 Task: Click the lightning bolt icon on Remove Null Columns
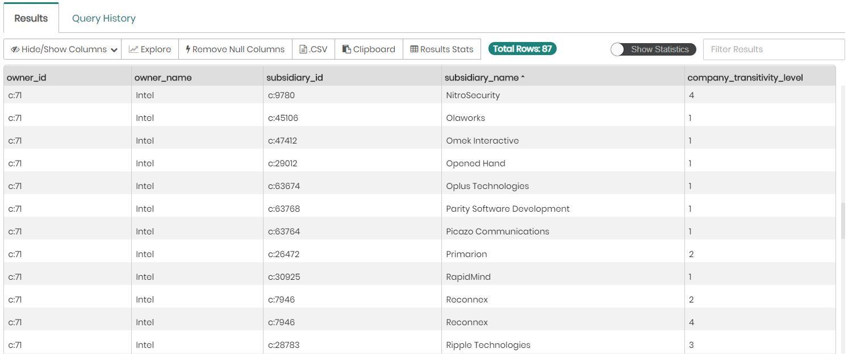[x=188, y=49]
